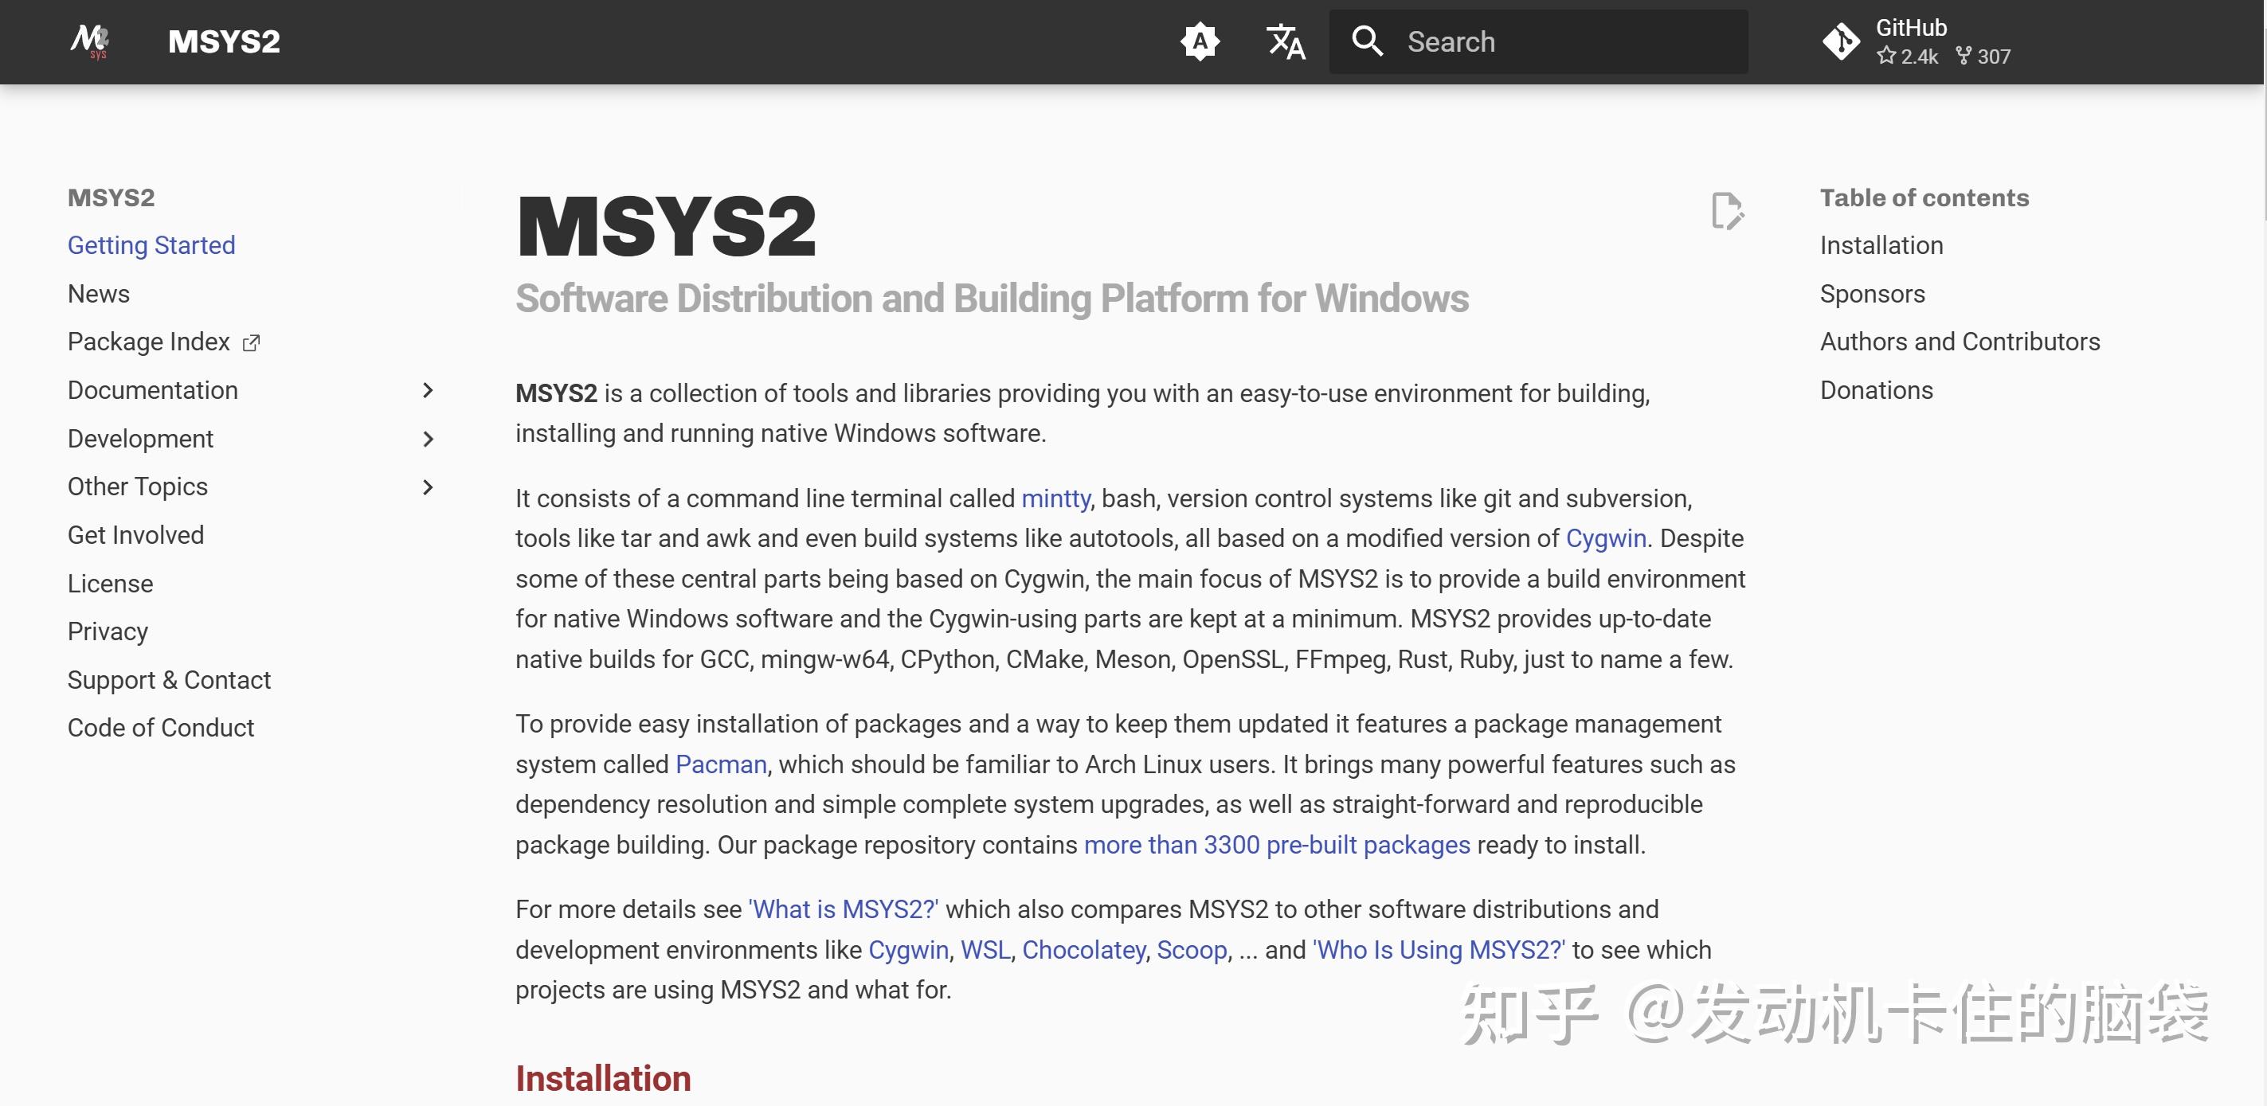Expand the Other Topics section
Screen dimensions: 2267x1106
(429, 487)
